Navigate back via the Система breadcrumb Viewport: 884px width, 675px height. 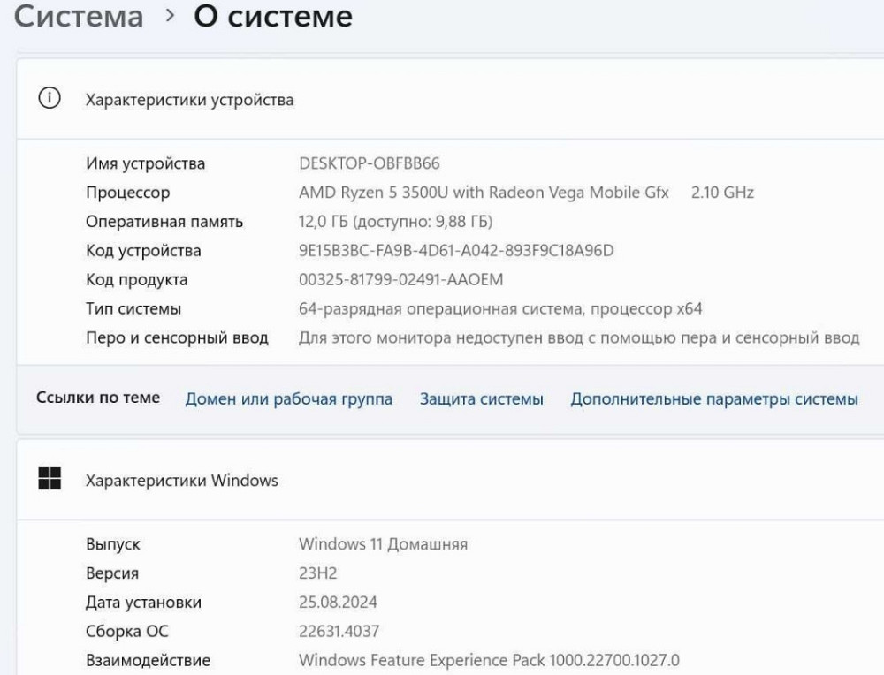[x=78, y=16]
